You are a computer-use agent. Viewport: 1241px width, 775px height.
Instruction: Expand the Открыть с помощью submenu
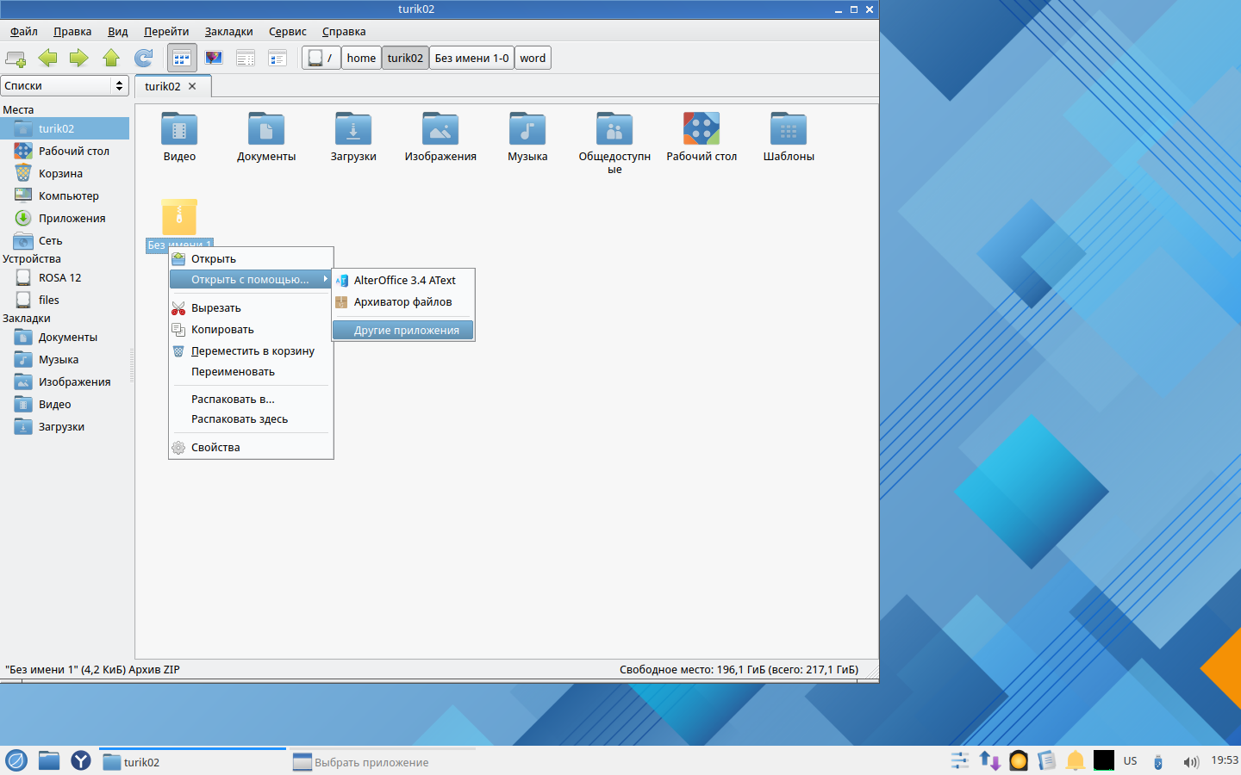pyautogui.click(x=251, y=280)
